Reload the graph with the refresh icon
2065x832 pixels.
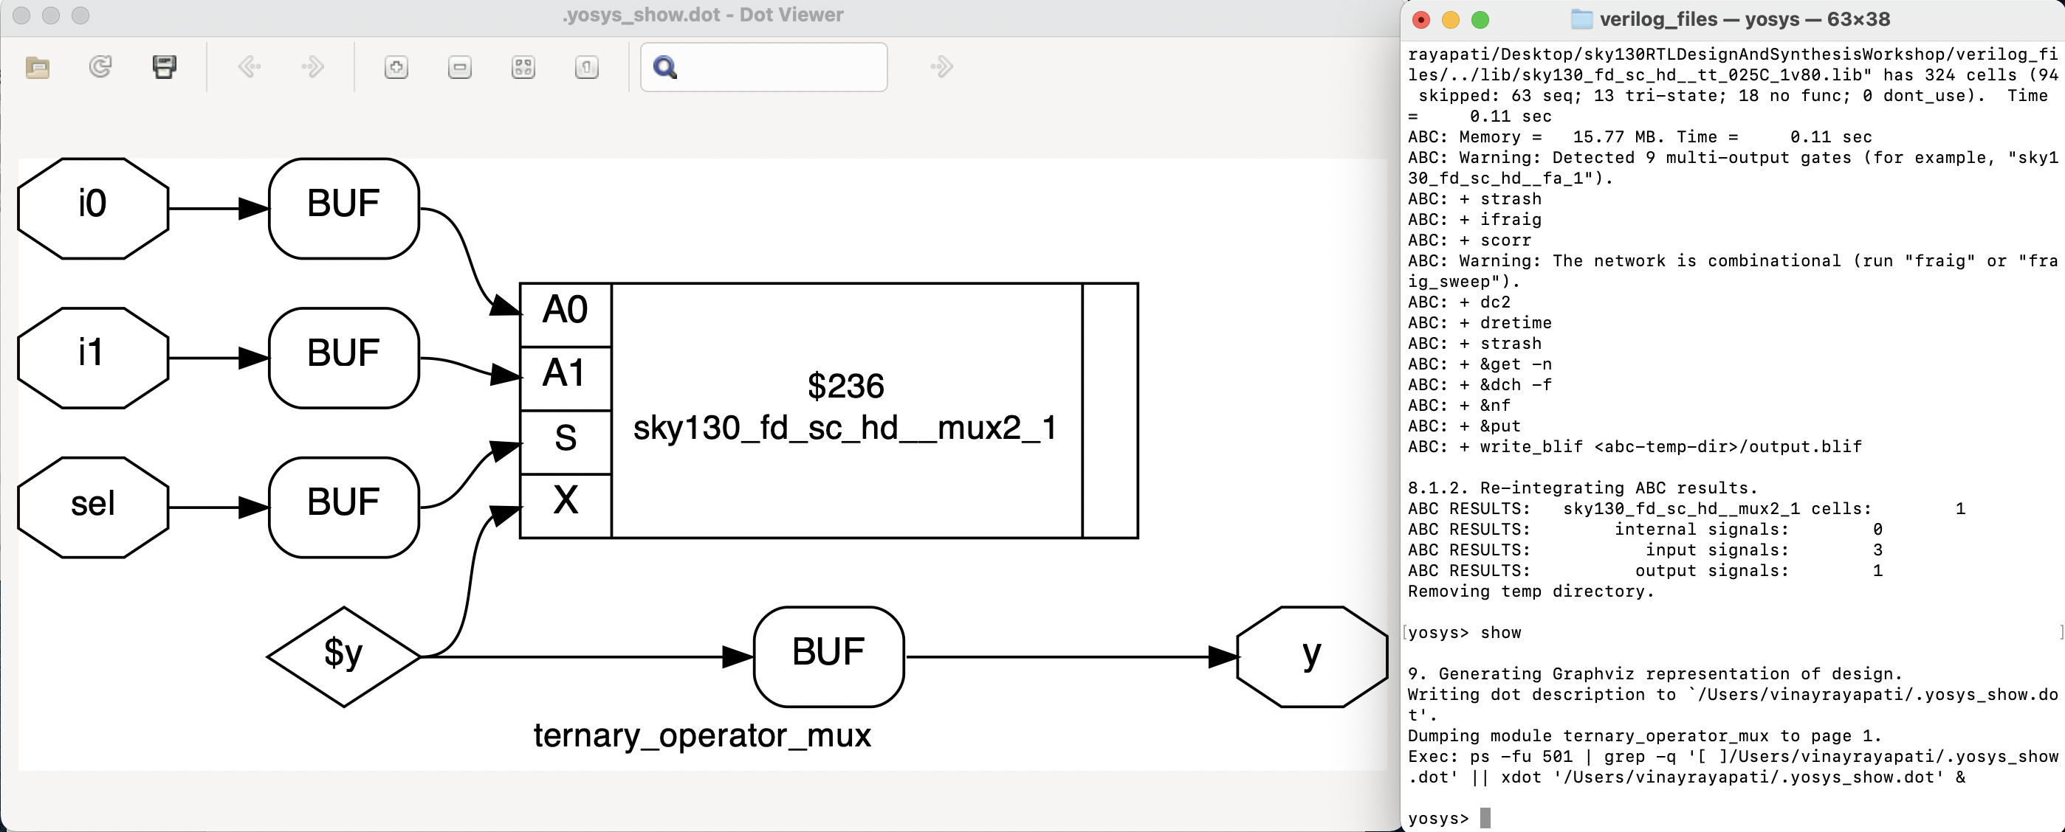[x=100, y=67]
